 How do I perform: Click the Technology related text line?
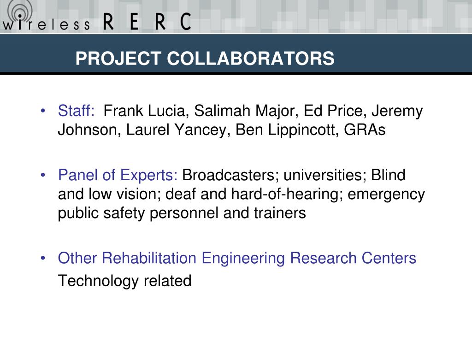pos(124,281)
